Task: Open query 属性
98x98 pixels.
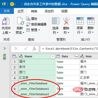Action: tap(32, 19)
